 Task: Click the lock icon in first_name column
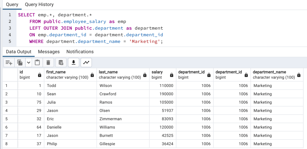92,75
